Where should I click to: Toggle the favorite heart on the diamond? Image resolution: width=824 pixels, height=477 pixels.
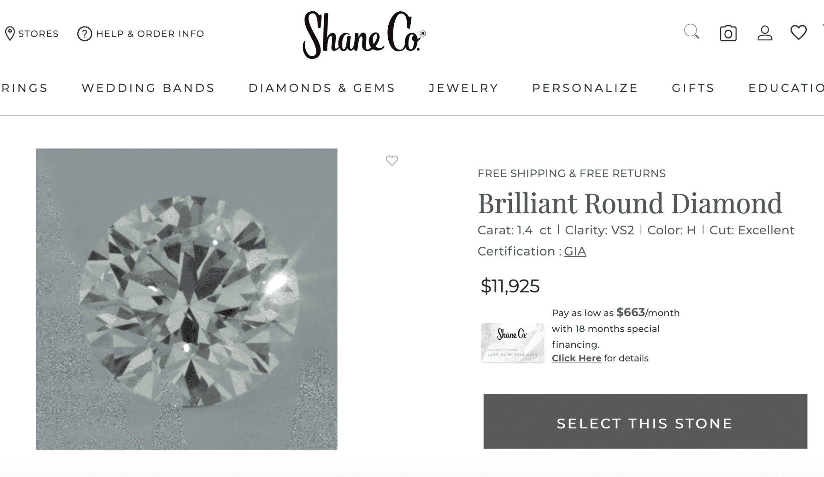pyautogui.click(x=391, y=161)
